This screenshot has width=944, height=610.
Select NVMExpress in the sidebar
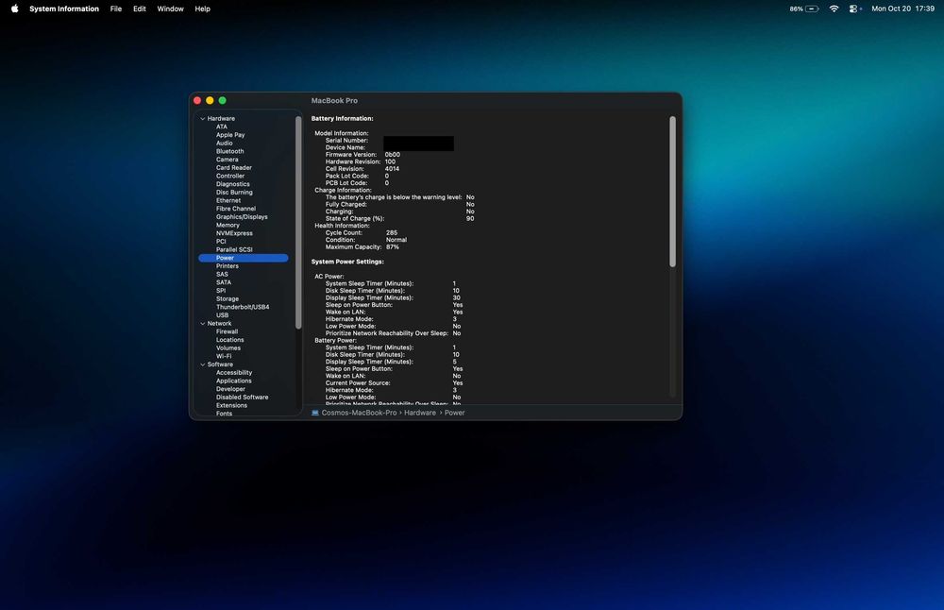click(234, 233)
